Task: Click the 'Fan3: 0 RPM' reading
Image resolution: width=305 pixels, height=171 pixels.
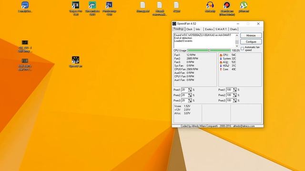Action: coord(184,62)
